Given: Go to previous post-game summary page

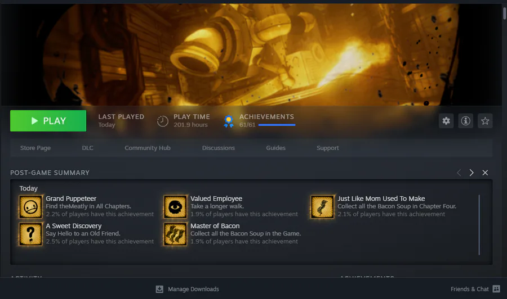Looking at the screenshot, I should (459, 173).
